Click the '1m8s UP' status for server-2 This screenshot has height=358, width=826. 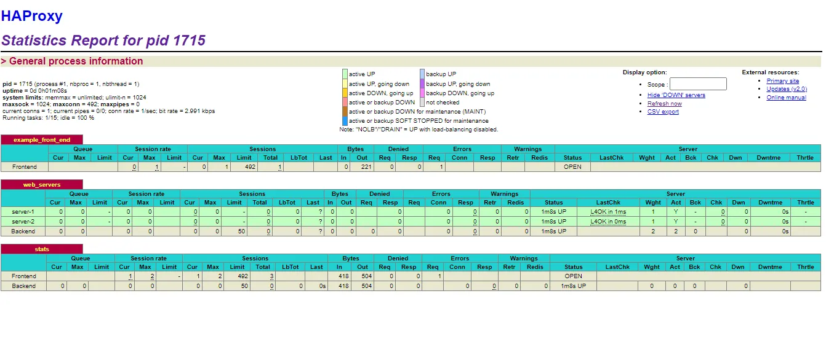(x=554, y=222)
